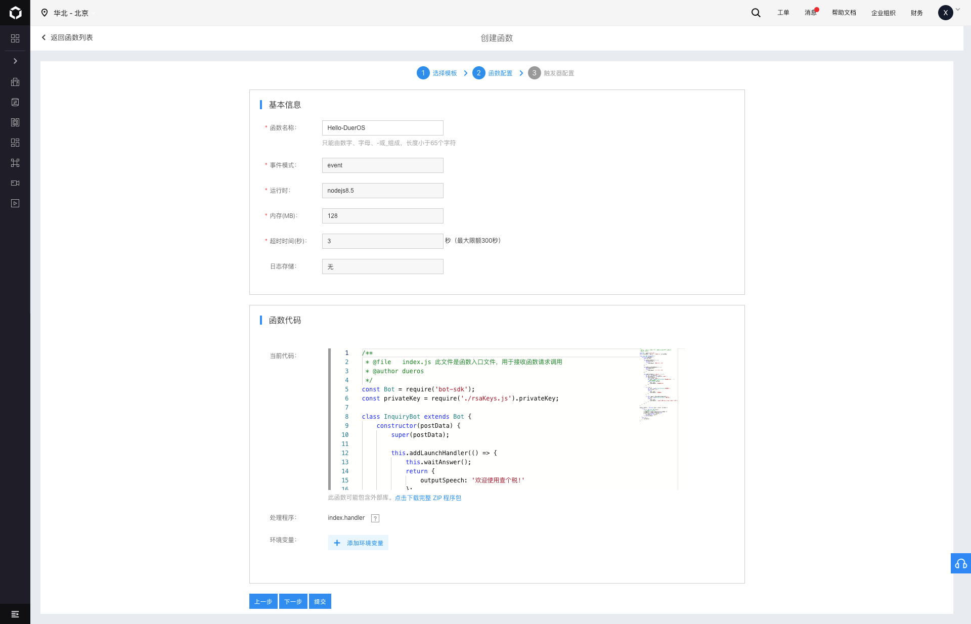Open the 财务 menu
This screenshot has height=624, width=971.
pyautogui.click(x=917, y=13)
